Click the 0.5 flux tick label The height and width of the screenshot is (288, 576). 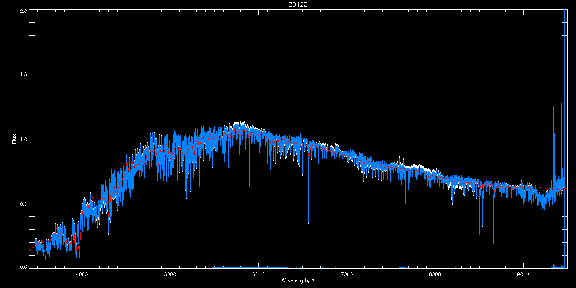tap(23, 204)
